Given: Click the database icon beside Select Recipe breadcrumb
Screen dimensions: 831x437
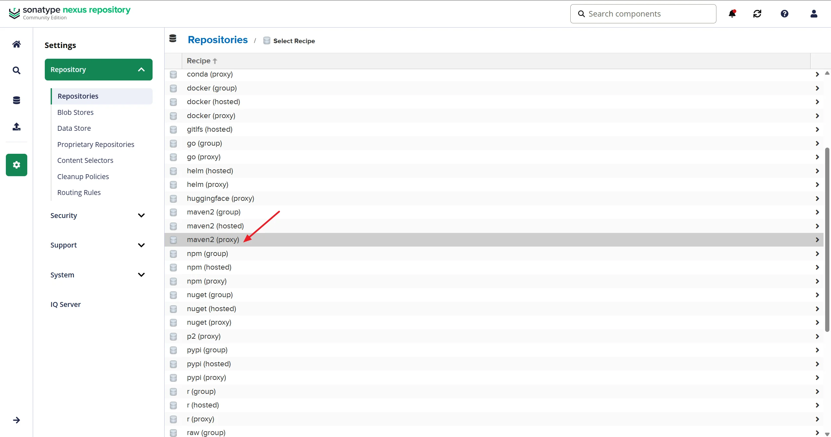Looking at the screenshot, I should coord(267,41).
